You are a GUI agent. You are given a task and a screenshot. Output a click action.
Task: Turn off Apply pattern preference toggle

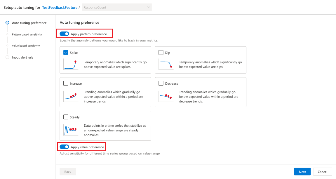(x=64, y=34)
